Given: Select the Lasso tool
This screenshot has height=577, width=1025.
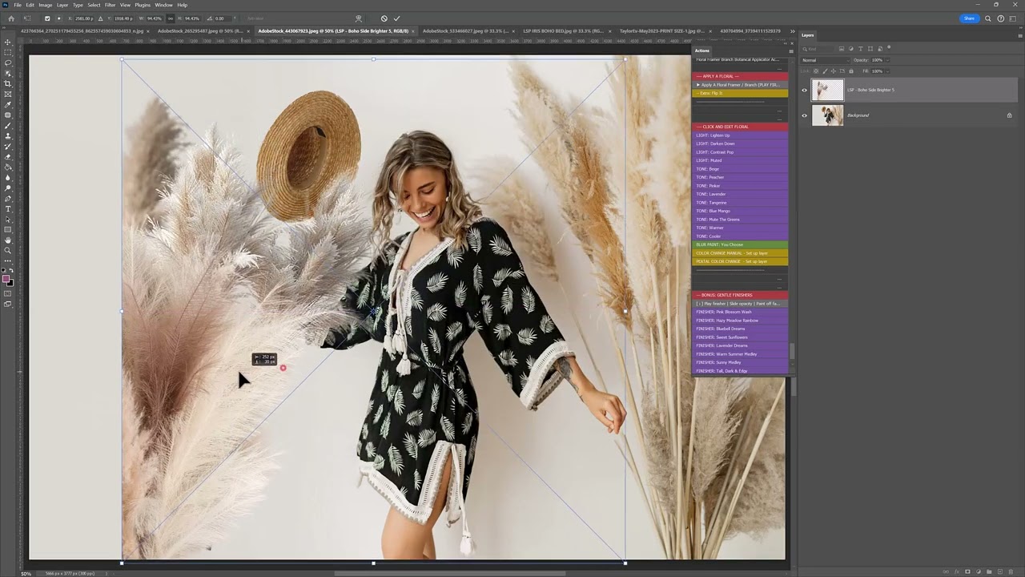Looking at the screenshot, I should 8,63.
